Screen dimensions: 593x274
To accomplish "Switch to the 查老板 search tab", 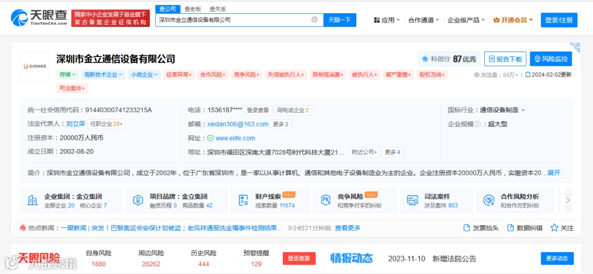I will tap(193, 9).
